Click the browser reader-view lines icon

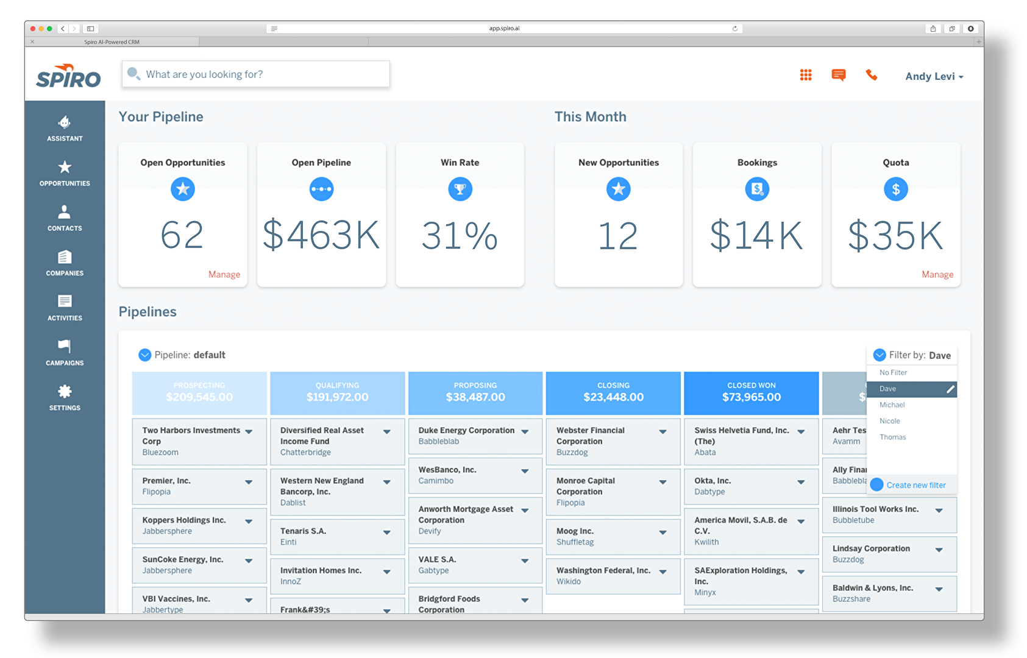(274, 29)
